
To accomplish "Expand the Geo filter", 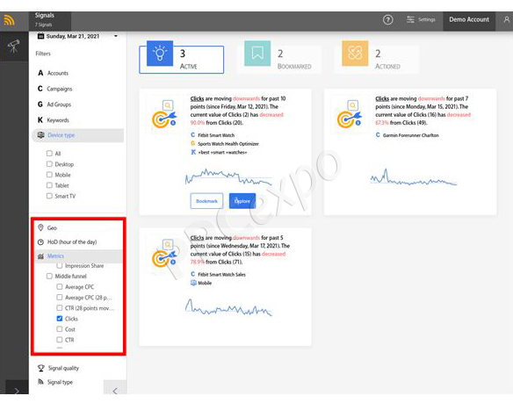I will tap(47, 227).
